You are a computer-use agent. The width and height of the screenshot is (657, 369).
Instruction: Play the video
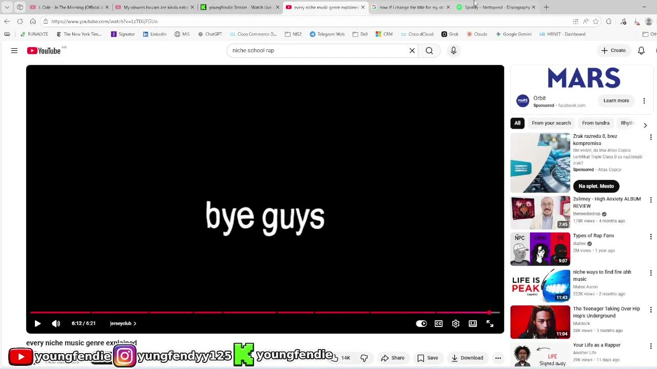37,323
